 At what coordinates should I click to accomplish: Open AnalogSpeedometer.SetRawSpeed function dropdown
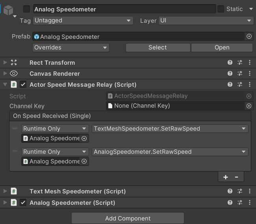tap(170, 152)
